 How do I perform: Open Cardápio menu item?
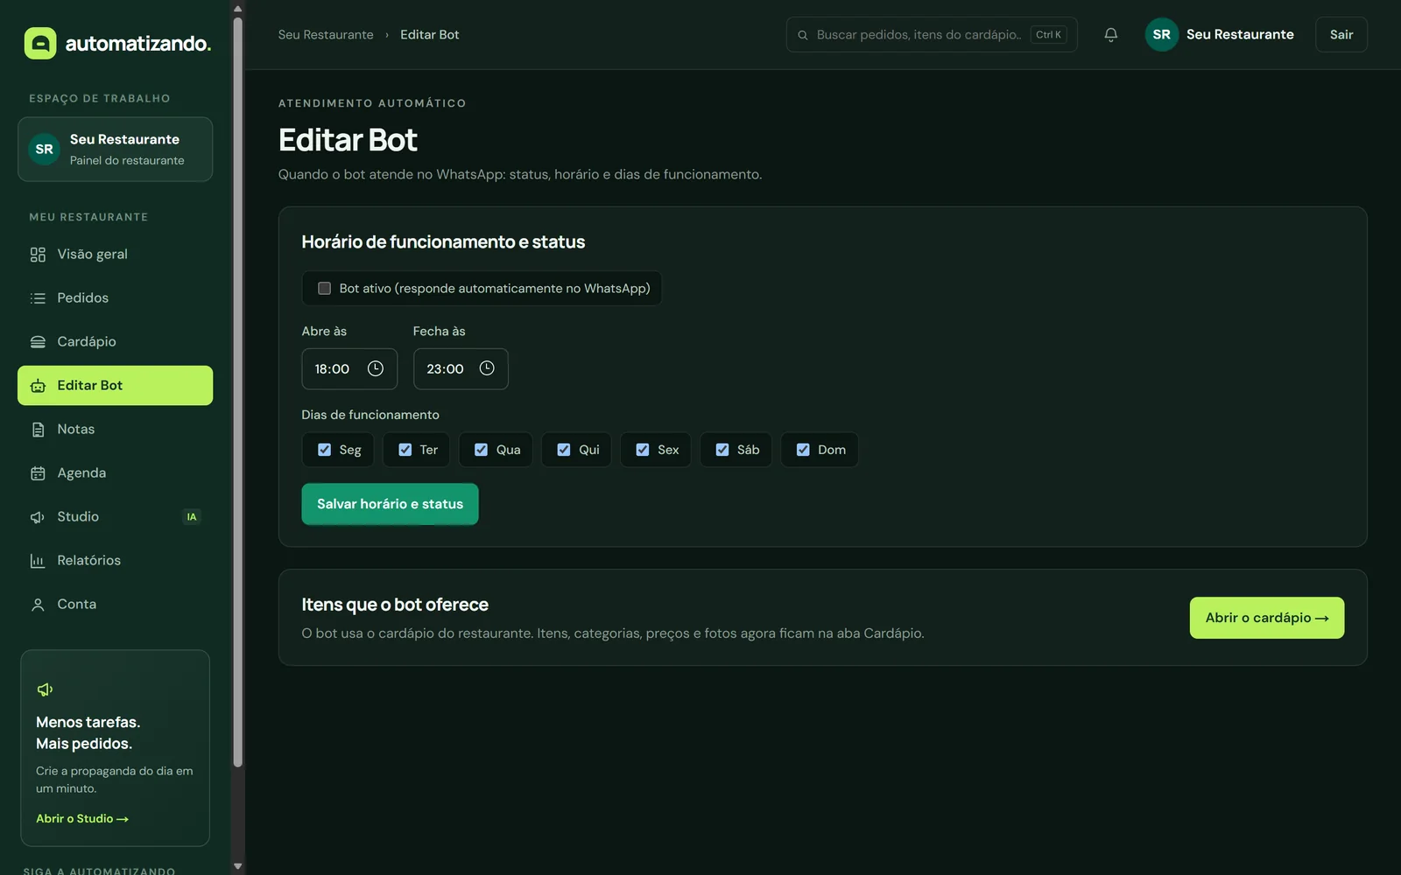pos(115,342)
